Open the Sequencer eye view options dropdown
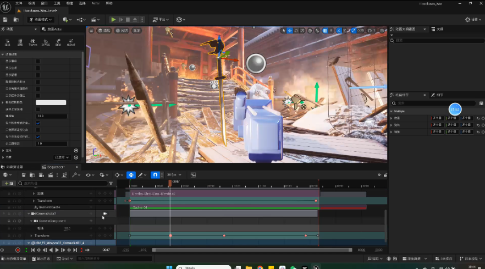The height and width of the screenshot is (269, 485). point(90,175)
